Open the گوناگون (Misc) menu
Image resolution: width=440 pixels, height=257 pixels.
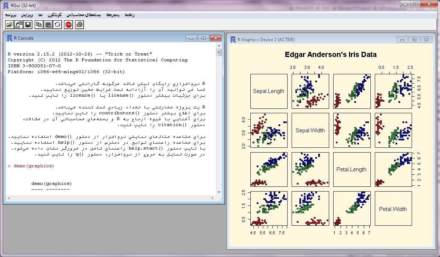tap(55, 15)
